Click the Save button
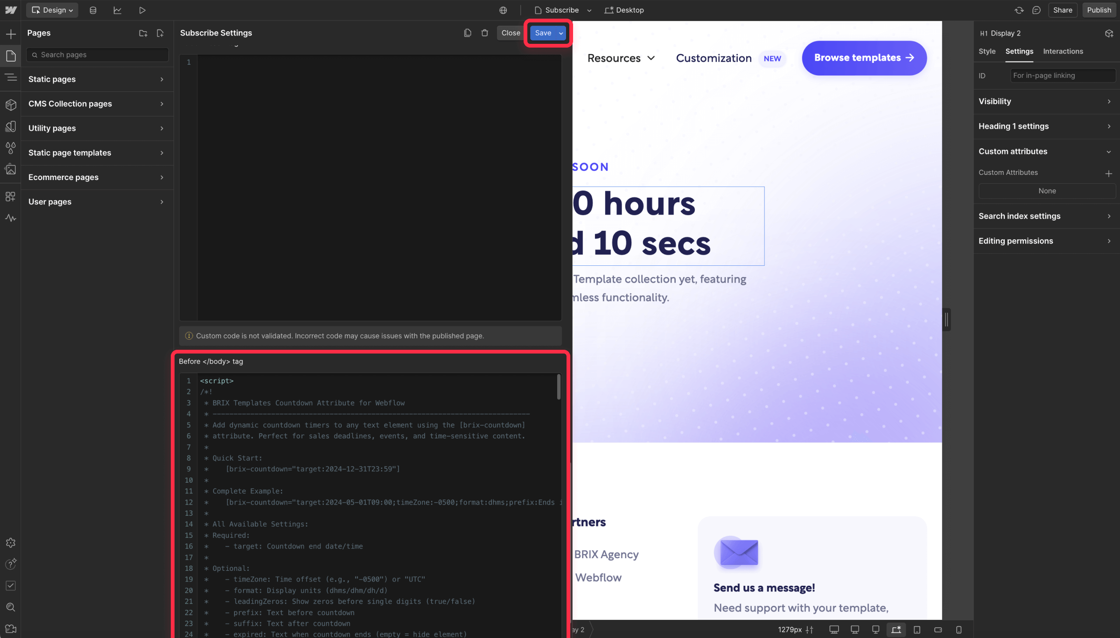The height and width of the screenshot is (638, 1120). [543, 33]
